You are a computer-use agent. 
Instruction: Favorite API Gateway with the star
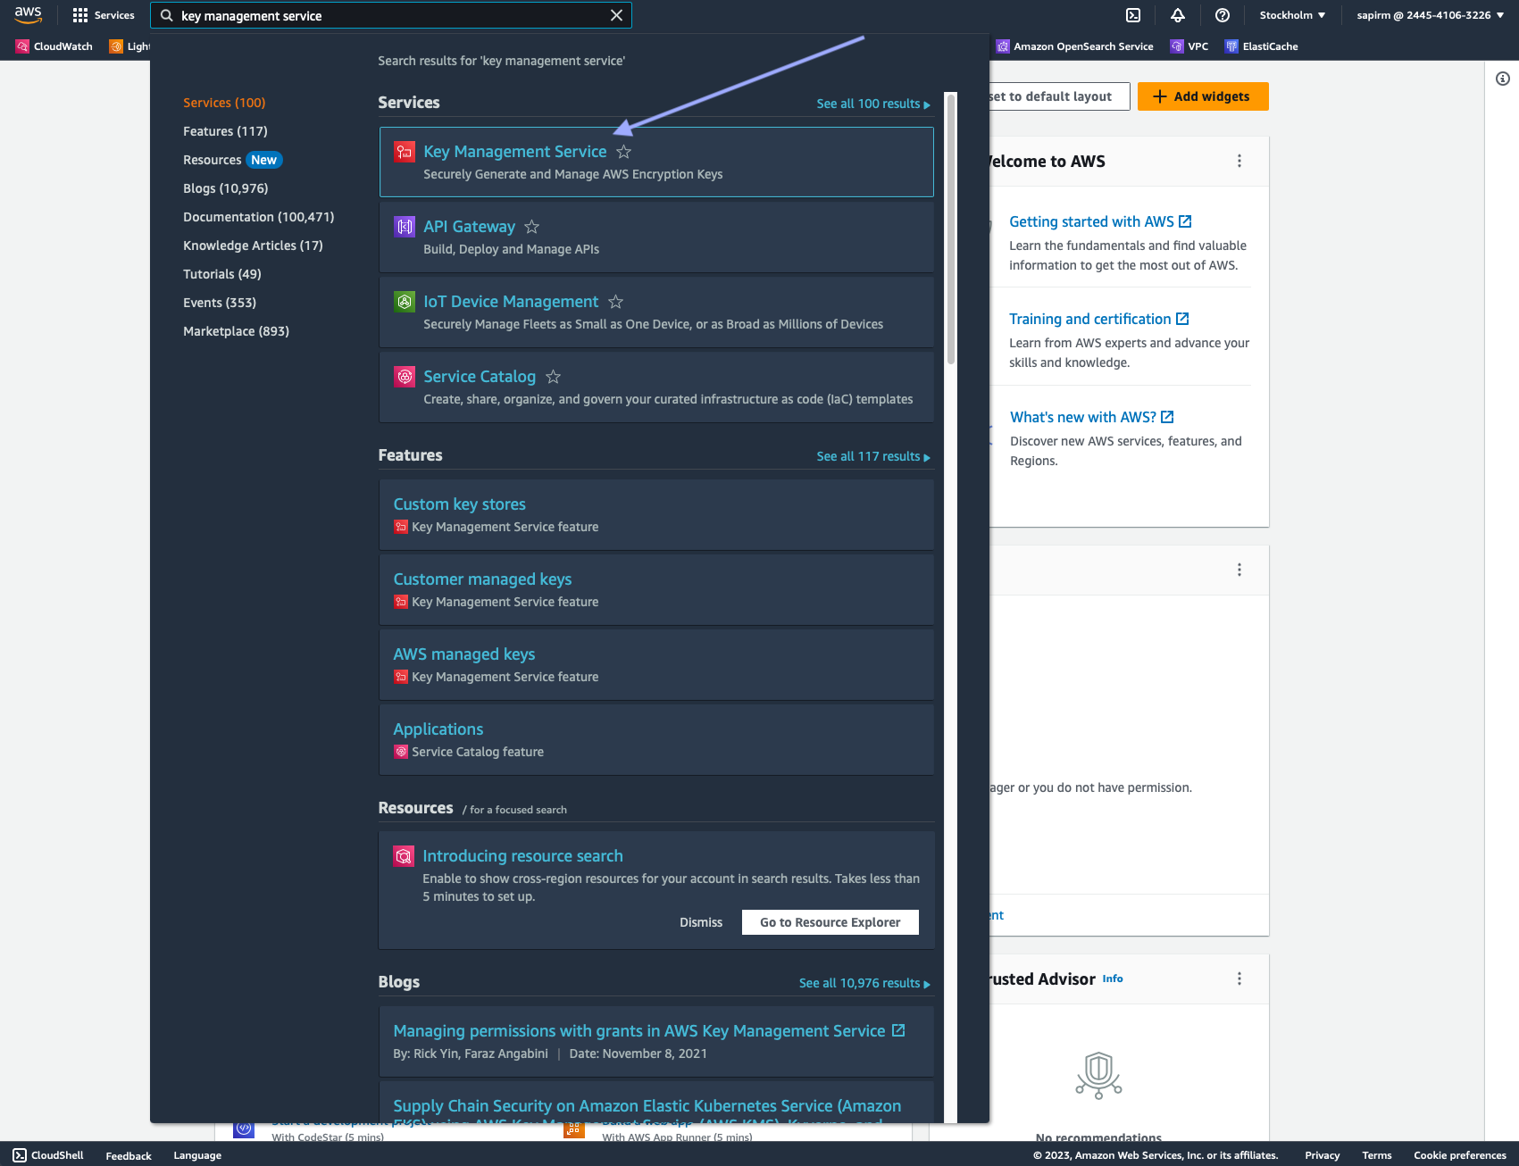pos(532,227)
